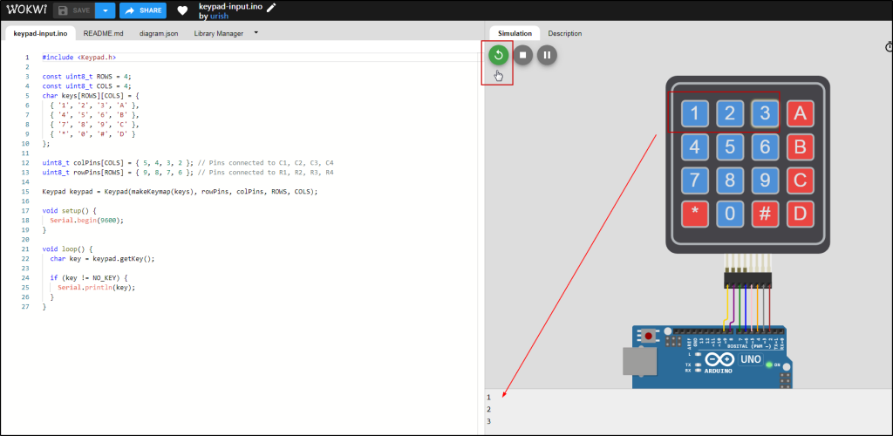The image size is (893, 436).
Task: Expand the file tabs dropdown arrow
Action: (x=256, y=33)
